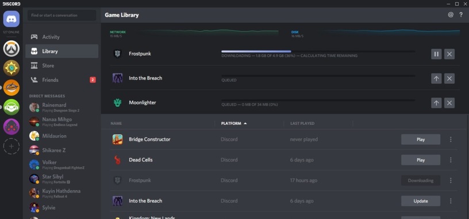Open the Overwatch server icon
The height and width of the screenshot is (219, 469).
coord(11,48)
